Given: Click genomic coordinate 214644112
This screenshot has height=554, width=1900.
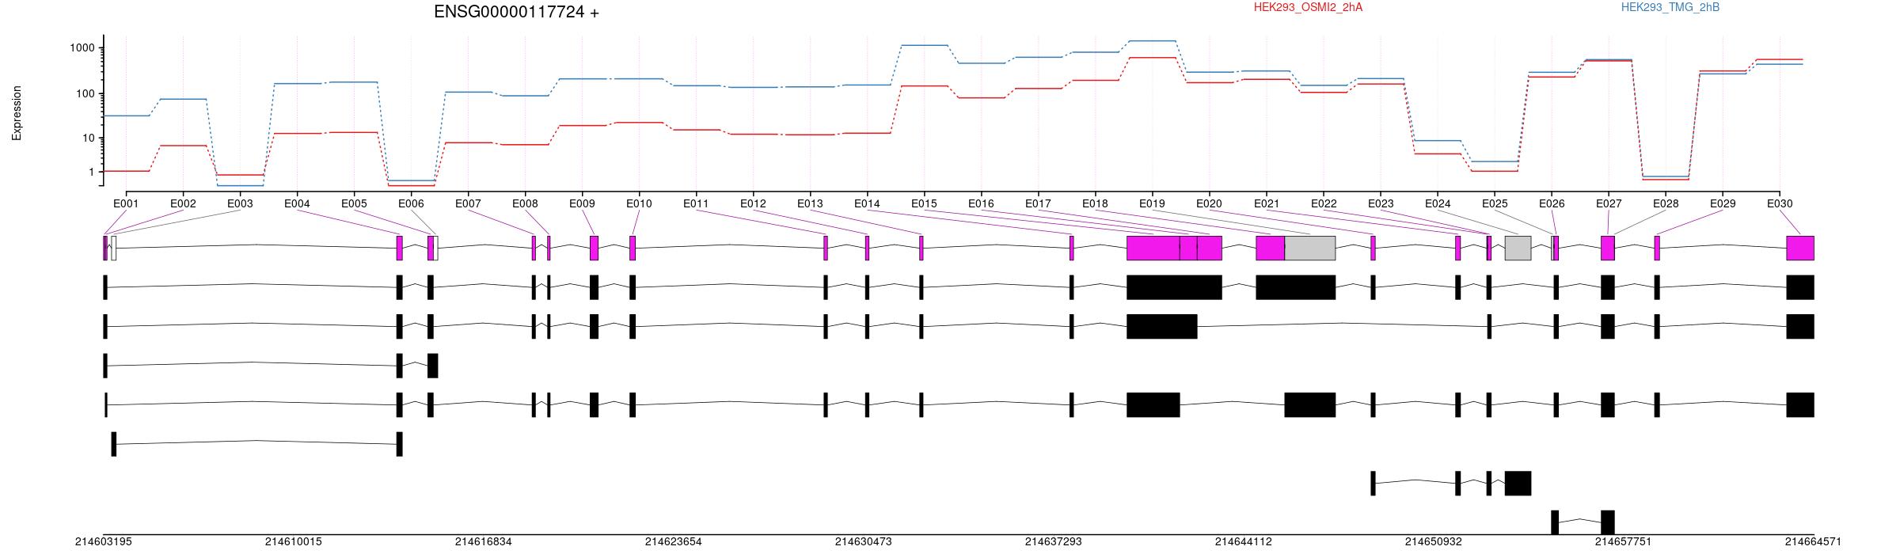Looking at the screenshot, I should pyautogui.click(x=1244, y=542).
